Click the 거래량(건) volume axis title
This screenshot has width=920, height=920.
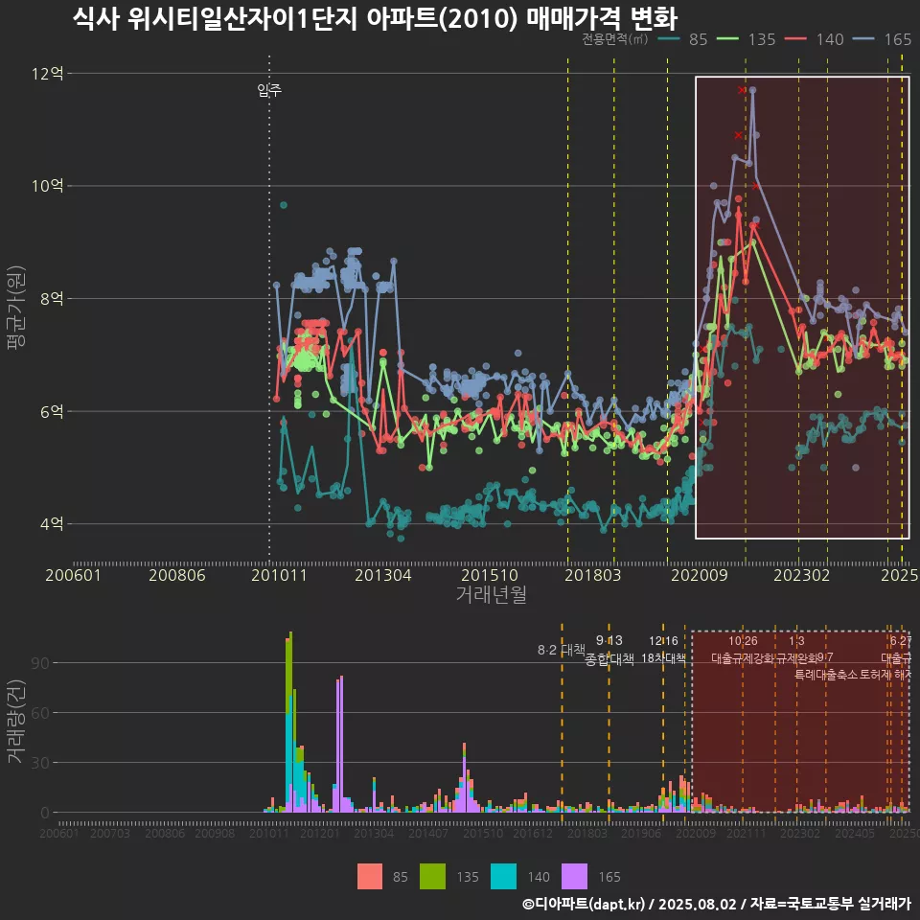tap(16, 722)
